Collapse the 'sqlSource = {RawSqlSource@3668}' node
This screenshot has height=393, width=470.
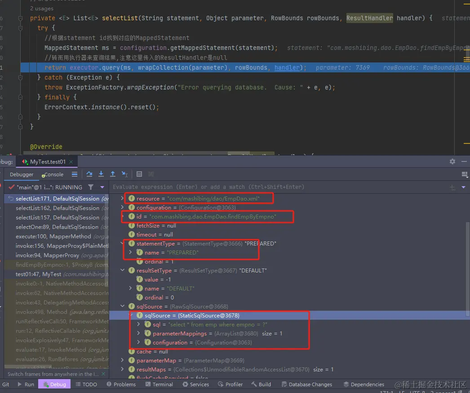122,306
